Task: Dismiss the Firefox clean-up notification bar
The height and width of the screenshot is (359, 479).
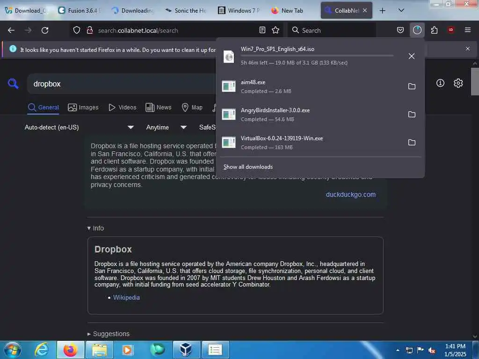Action: [468, 49]
